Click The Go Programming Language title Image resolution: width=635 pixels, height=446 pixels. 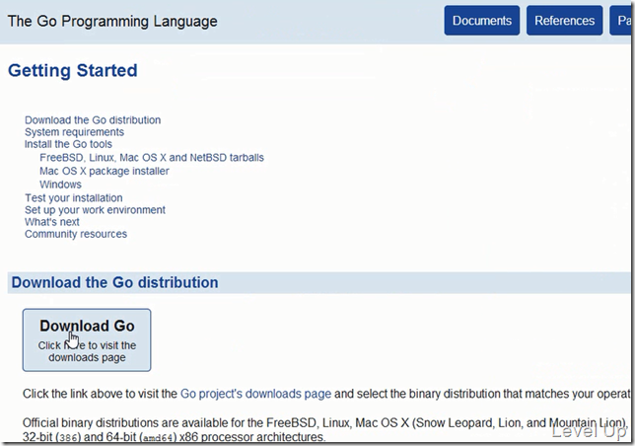(112, 21)
